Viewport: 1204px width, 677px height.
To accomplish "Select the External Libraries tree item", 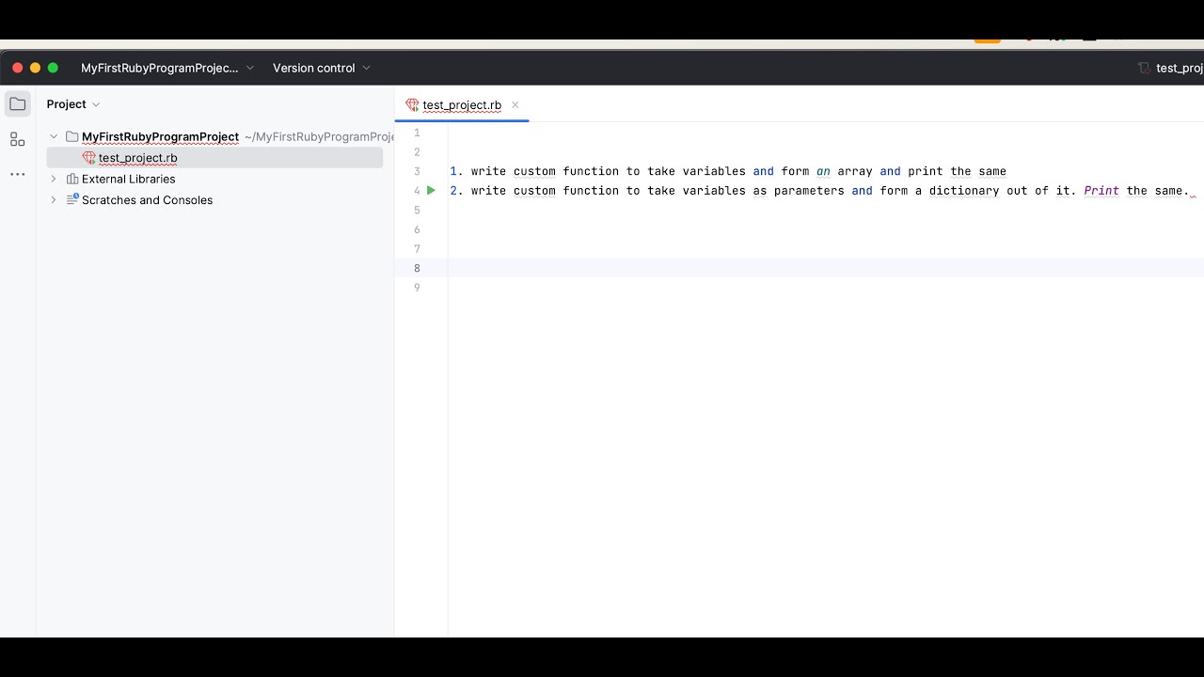I will 128,179.
